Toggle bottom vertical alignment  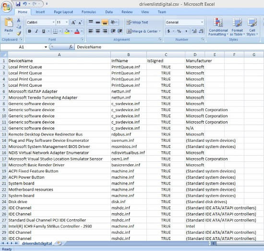(x=105, y=22)
